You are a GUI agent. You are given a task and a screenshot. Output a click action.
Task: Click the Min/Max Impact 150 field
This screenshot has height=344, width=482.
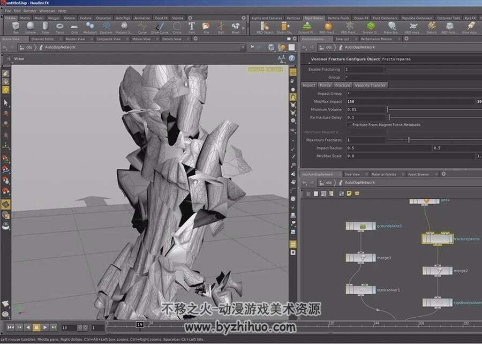(x=410, y=101)
